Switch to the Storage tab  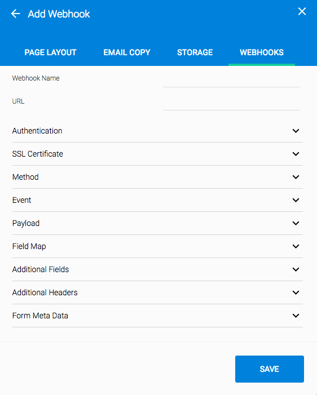[x=195, y=52]
